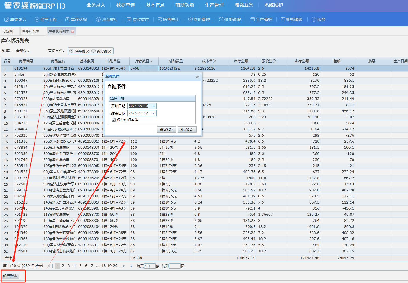Sort by 库存数量 column header
The image size is (408, 283).
tap(144, 61)
